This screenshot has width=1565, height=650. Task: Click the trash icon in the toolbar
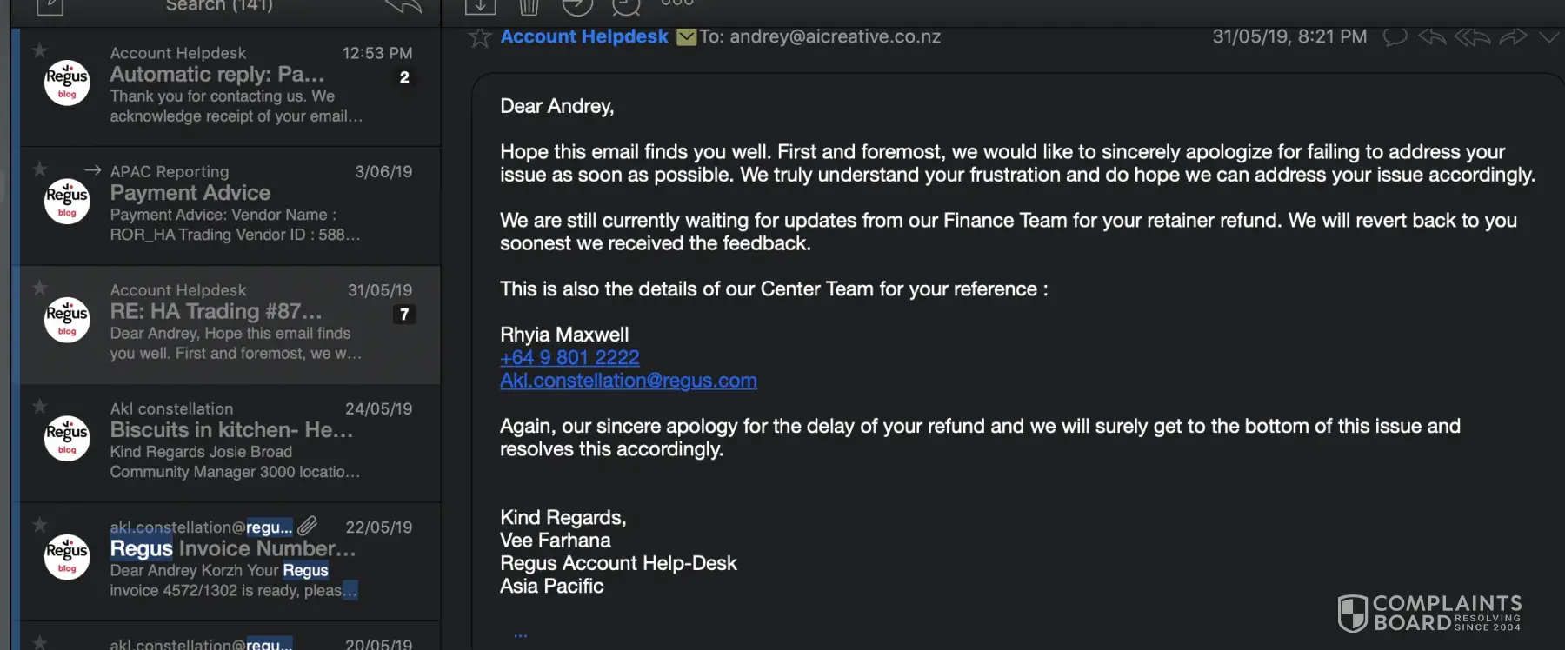click(x=529, y=7)
